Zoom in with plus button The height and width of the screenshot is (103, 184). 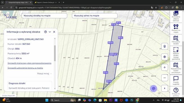tap(165, 67)
